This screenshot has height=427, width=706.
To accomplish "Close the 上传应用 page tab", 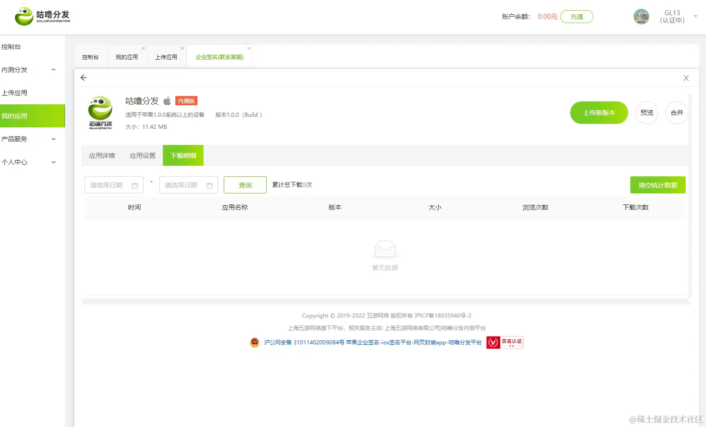I will [x=182, y=48].
